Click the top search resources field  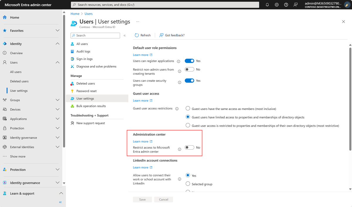tap(165, 5)
